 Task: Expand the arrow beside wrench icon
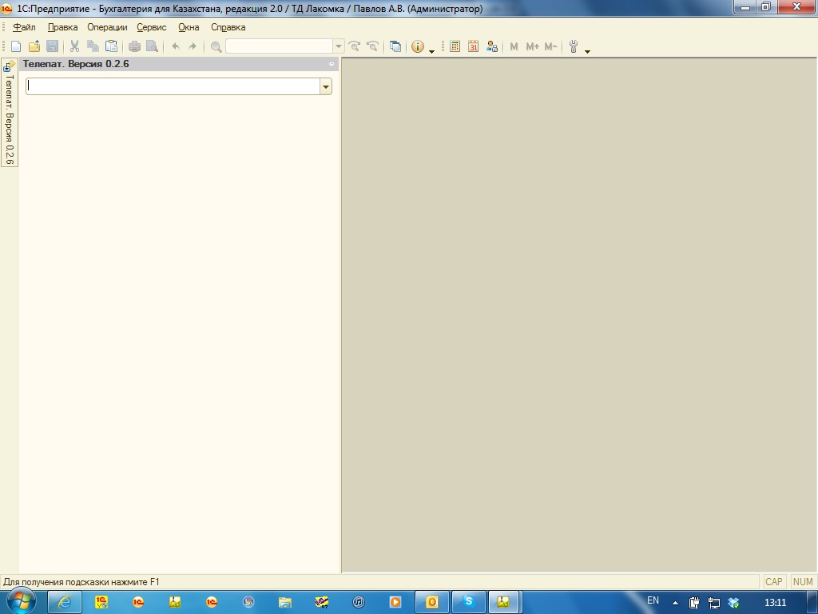point(587,51)
